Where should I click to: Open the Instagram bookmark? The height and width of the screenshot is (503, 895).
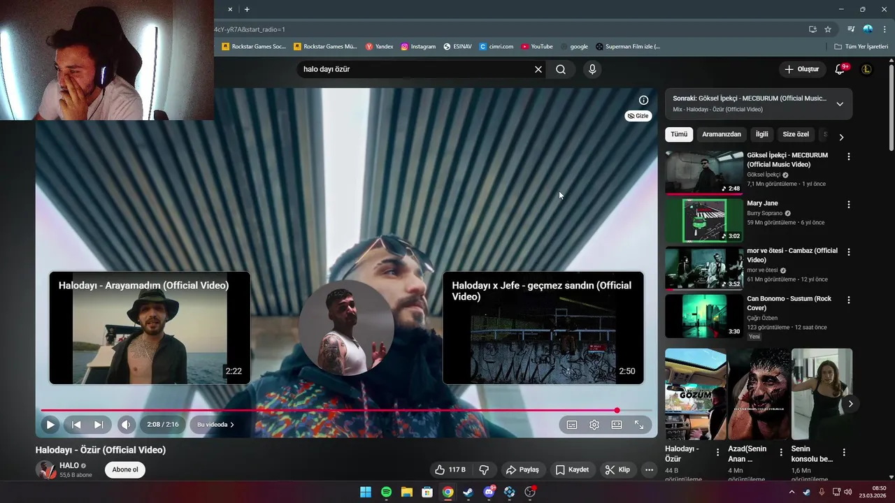[418, 47]
